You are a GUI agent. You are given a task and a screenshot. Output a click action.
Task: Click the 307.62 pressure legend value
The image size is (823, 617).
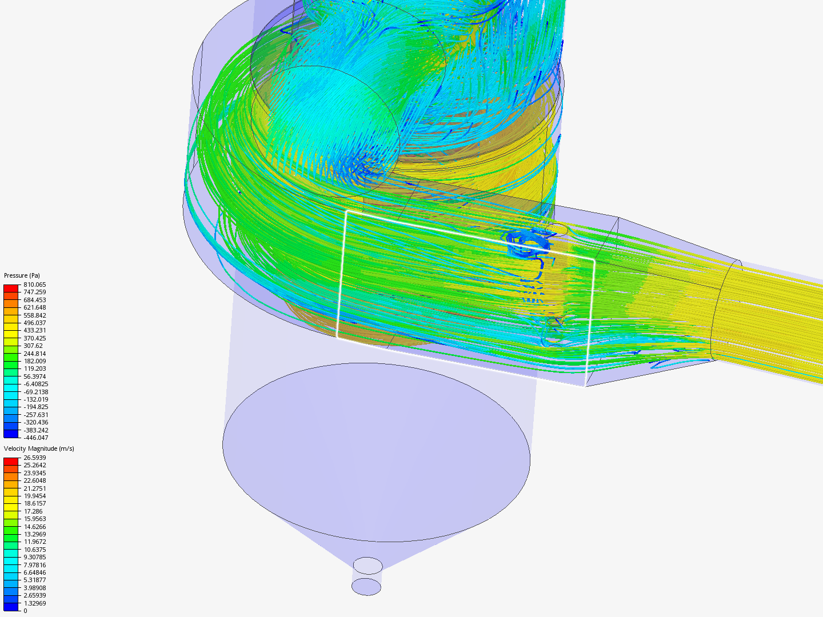point(33,346)
